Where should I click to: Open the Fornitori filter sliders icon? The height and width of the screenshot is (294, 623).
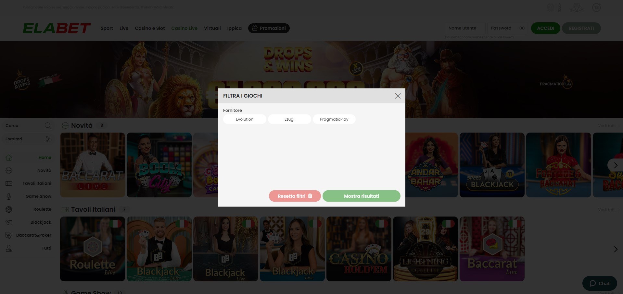[48, 139]
